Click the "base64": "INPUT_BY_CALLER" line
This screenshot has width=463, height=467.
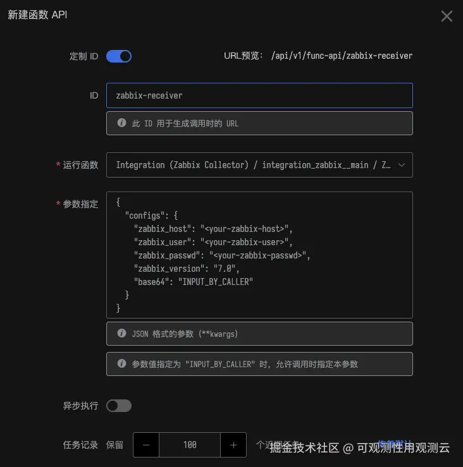(x=194, y=282)
